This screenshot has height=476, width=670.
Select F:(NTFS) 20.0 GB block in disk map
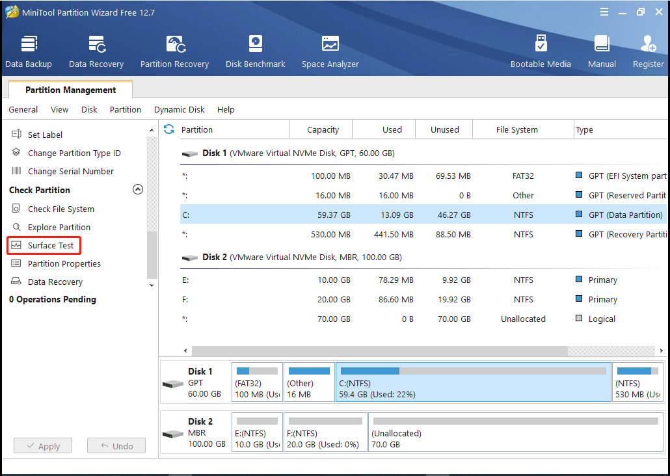click(326, 432)
